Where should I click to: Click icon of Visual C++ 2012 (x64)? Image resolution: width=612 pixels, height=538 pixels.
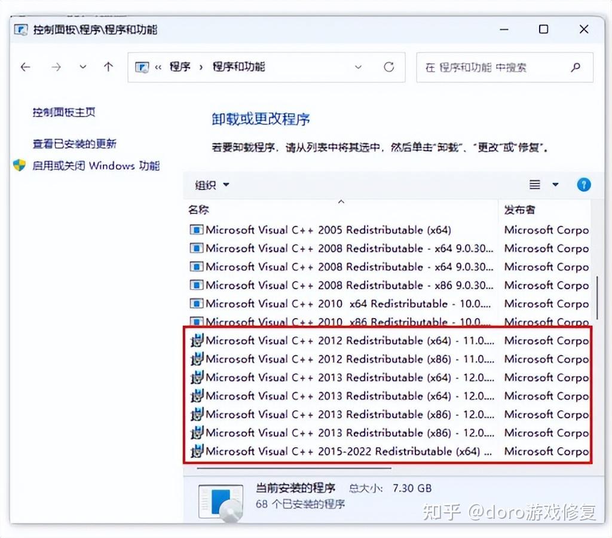(197, 341)
